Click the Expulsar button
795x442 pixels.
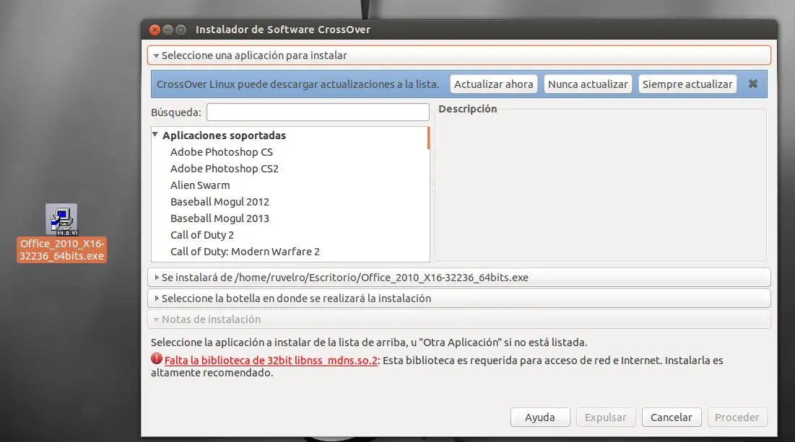click(x=605, y=417)
